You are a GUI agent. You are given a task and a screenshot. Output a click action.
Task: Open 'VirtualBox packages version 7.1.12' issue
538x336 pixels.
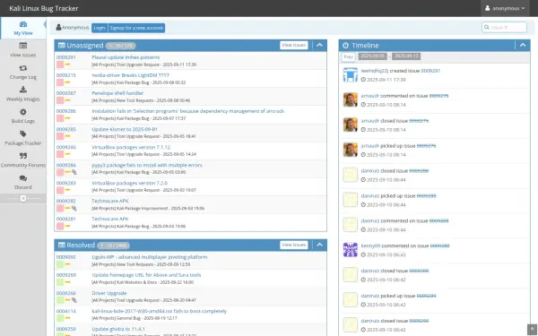[131, 147]
